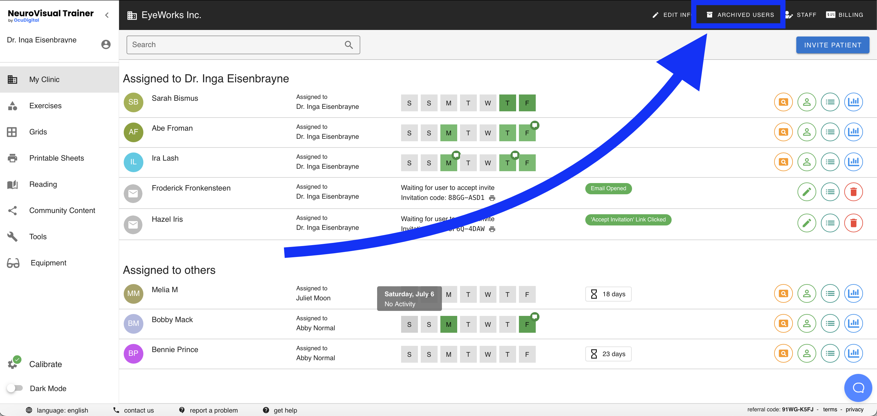Go to Exercises section
Screen dimensions: 877x416
tap(59, 106)
